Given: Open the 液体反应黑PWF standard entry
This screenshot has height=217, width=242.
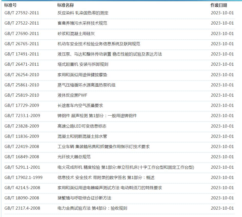Looking at the screenshot, I should point(72,95).
